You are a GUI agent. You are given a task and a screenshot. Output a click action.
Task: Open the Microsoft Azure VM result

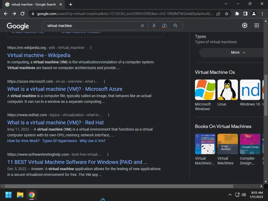pos(65,89)
